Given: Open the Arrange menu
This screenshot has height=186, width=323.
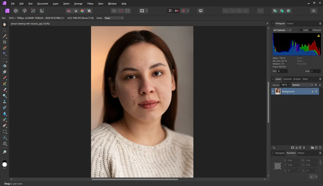Looking at the screenshot, I should point(78,4).
